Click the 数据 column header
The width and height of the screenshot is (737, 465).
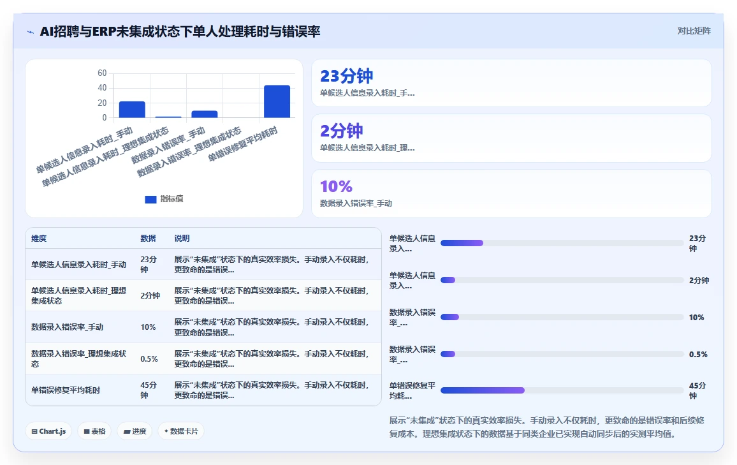[148, 239]
